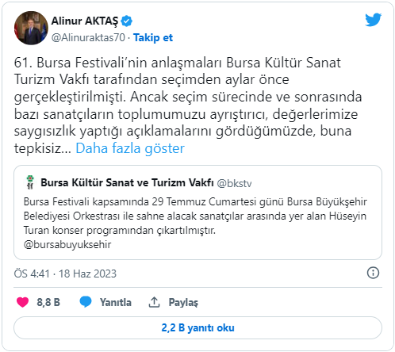The image size is (395, 352).
Task: Click the Yanıtla reply label
Action: pos(116,302)
